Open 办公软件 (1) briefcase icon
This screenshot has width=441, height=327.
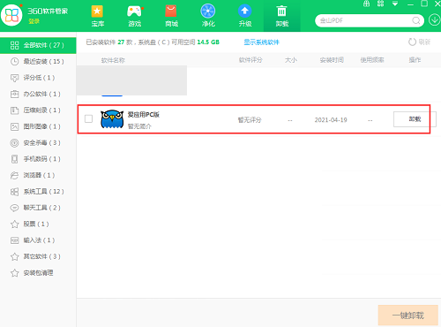click(x=14, y=94)
